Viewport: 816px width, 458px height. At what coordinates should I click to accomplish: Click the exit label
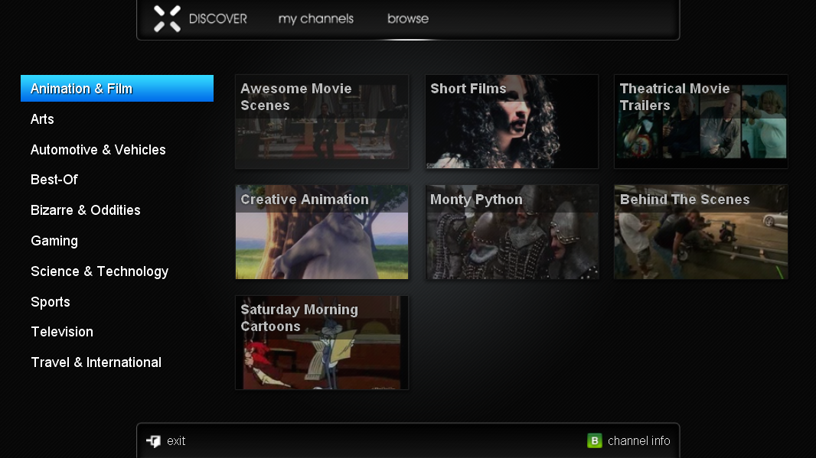coord(176,441)
